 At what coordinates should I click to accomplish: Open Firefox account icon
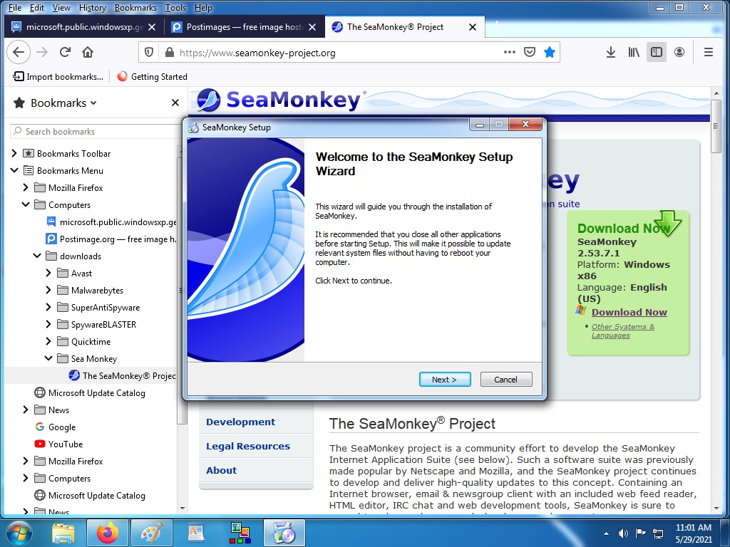pos(679,52)
